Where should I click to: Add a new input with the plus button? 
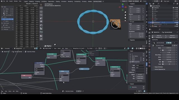(143, 54)
